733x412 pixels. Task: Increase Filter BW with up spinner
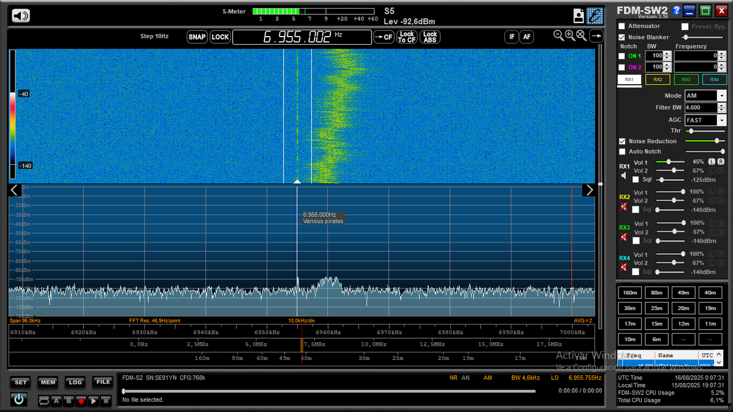[723, 105]
